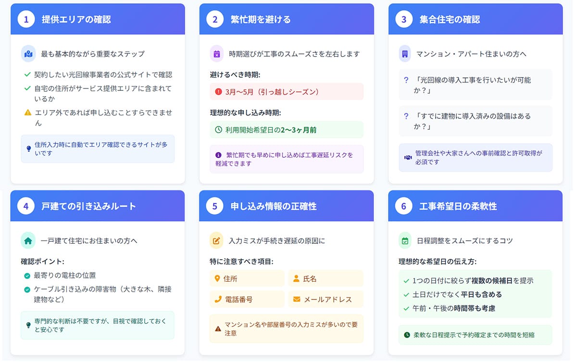Screen dimensions: 577x362
Task: Click the house icon beside 一戸建て住宅にお住まいの方へ
Action: (28, 240)
